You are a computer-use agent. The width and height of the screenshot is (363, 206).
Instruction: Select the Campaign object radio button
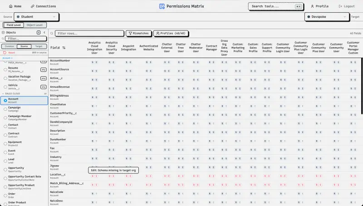pos(5,109)
